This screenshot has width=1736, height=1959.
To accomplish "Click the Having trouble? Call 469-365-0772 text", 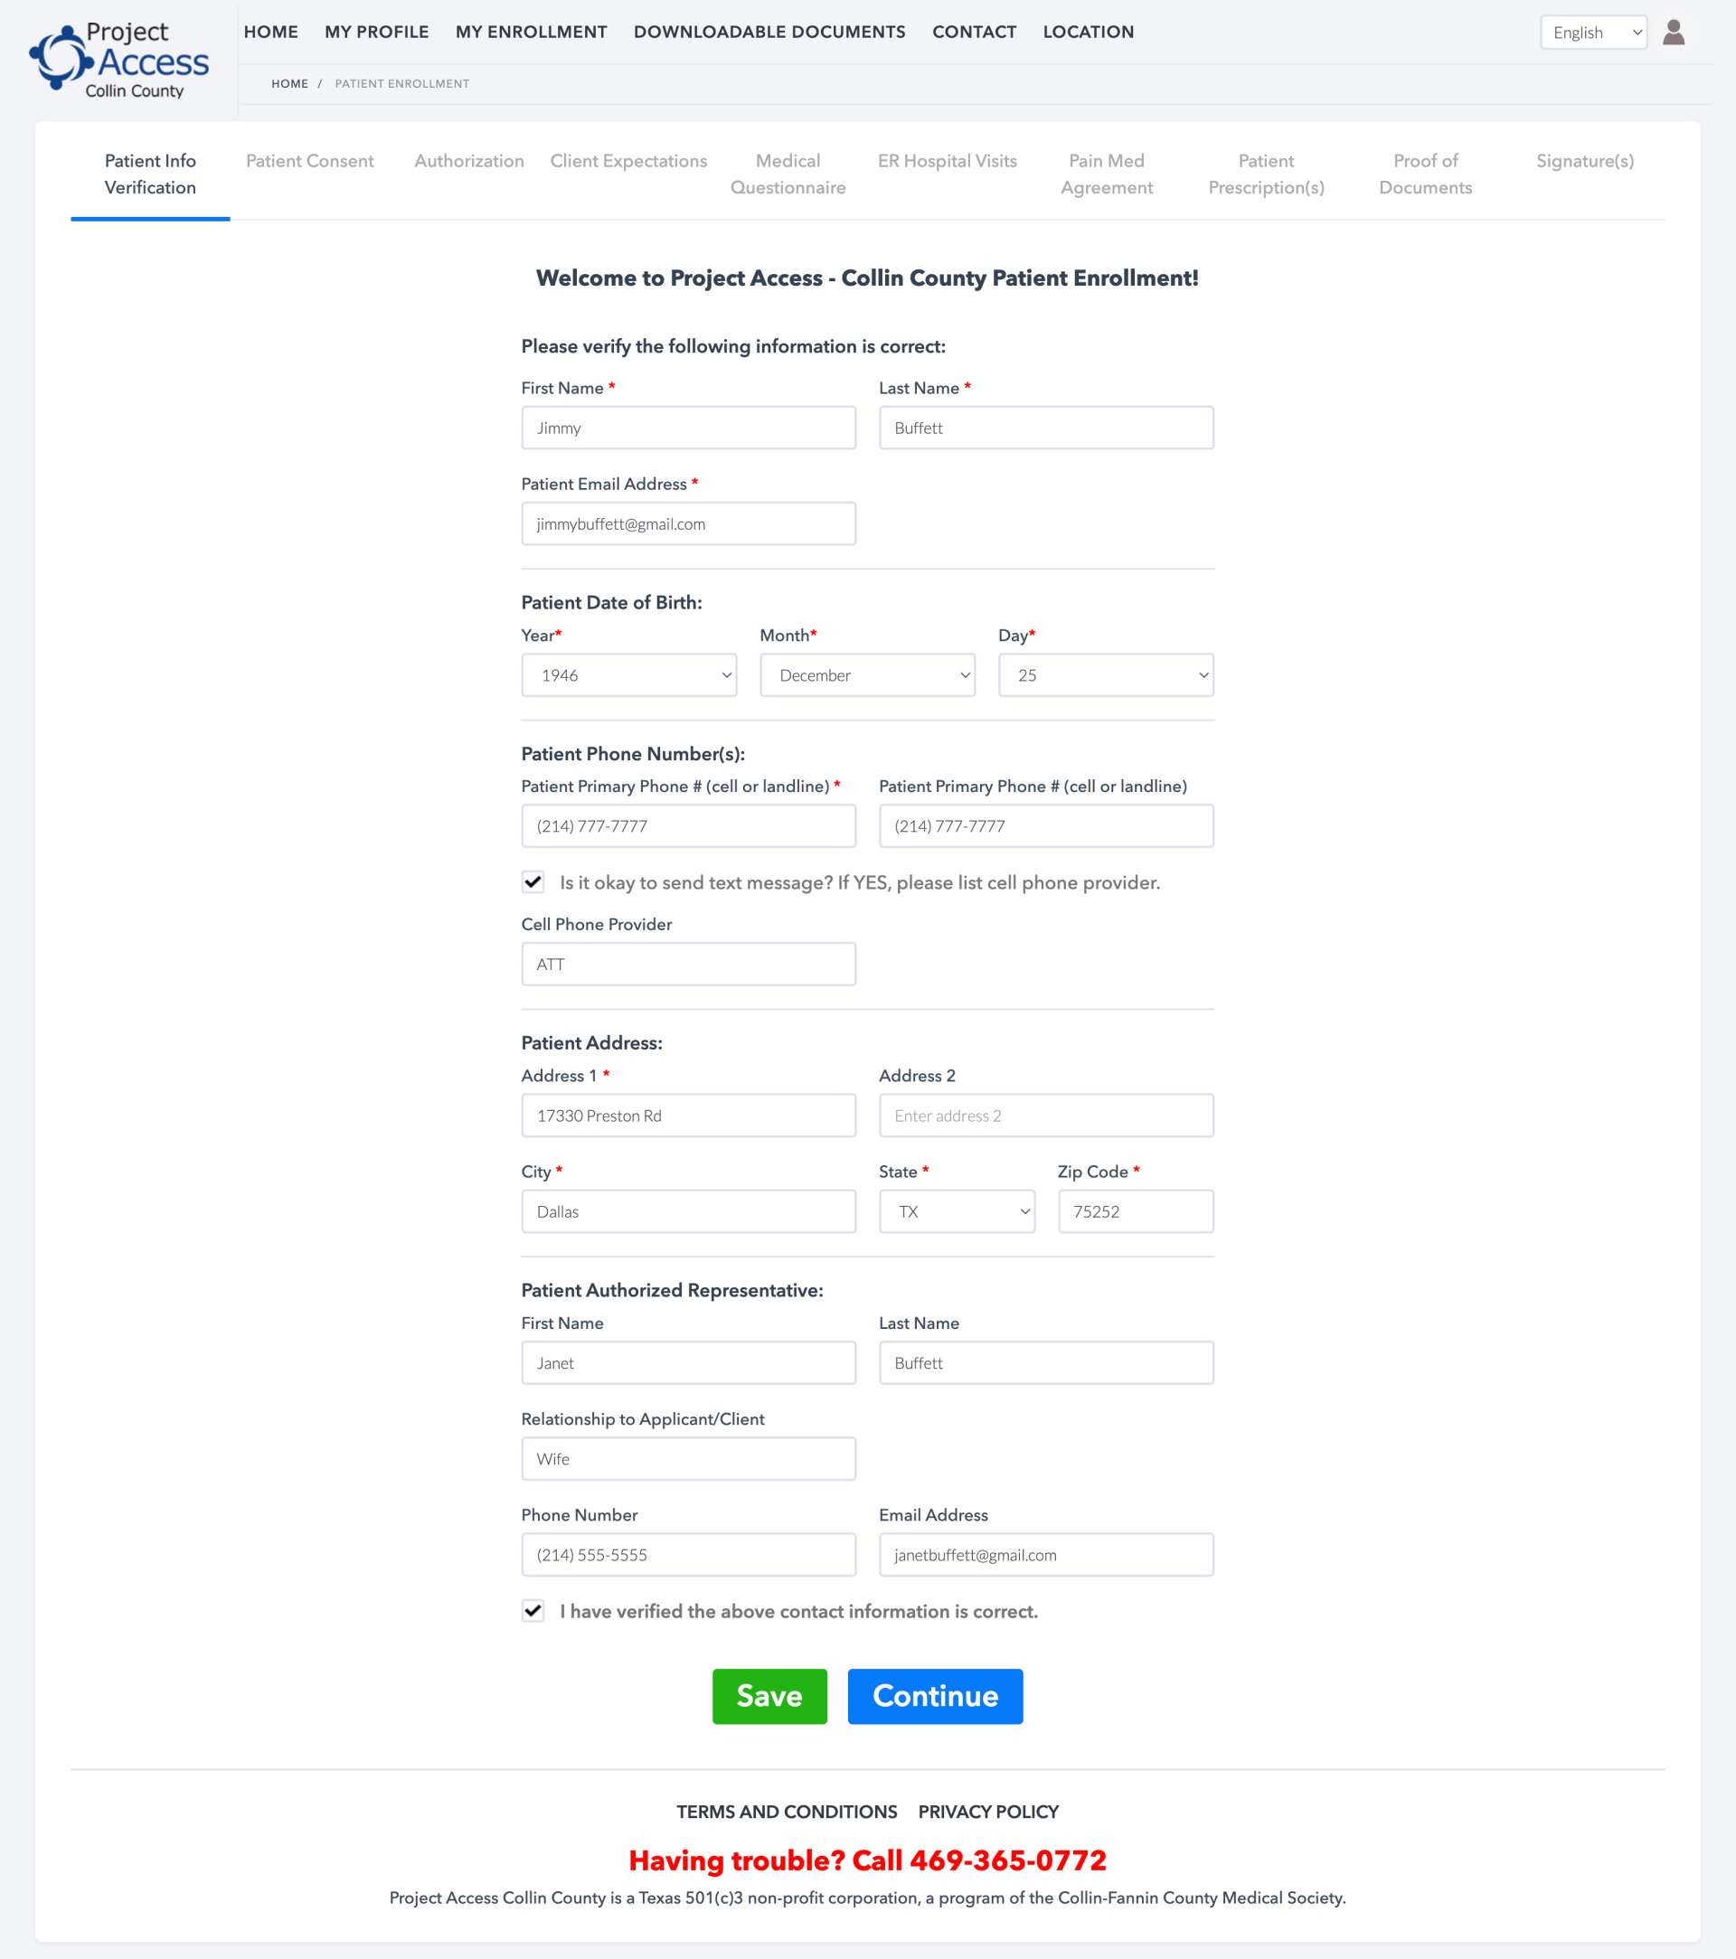I will [x=867, y=1860].
